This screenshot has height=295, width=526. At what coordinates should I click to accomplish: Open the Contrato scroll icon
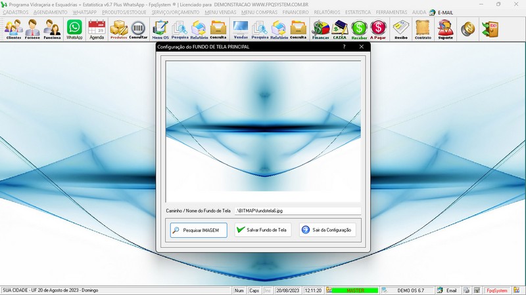coord(423,29)
